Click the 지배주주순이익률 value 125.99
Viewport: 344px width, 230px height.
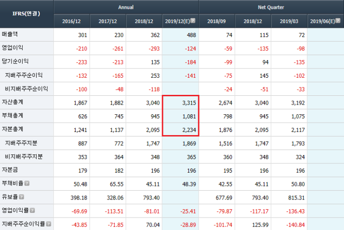click(x=260, y=225)
